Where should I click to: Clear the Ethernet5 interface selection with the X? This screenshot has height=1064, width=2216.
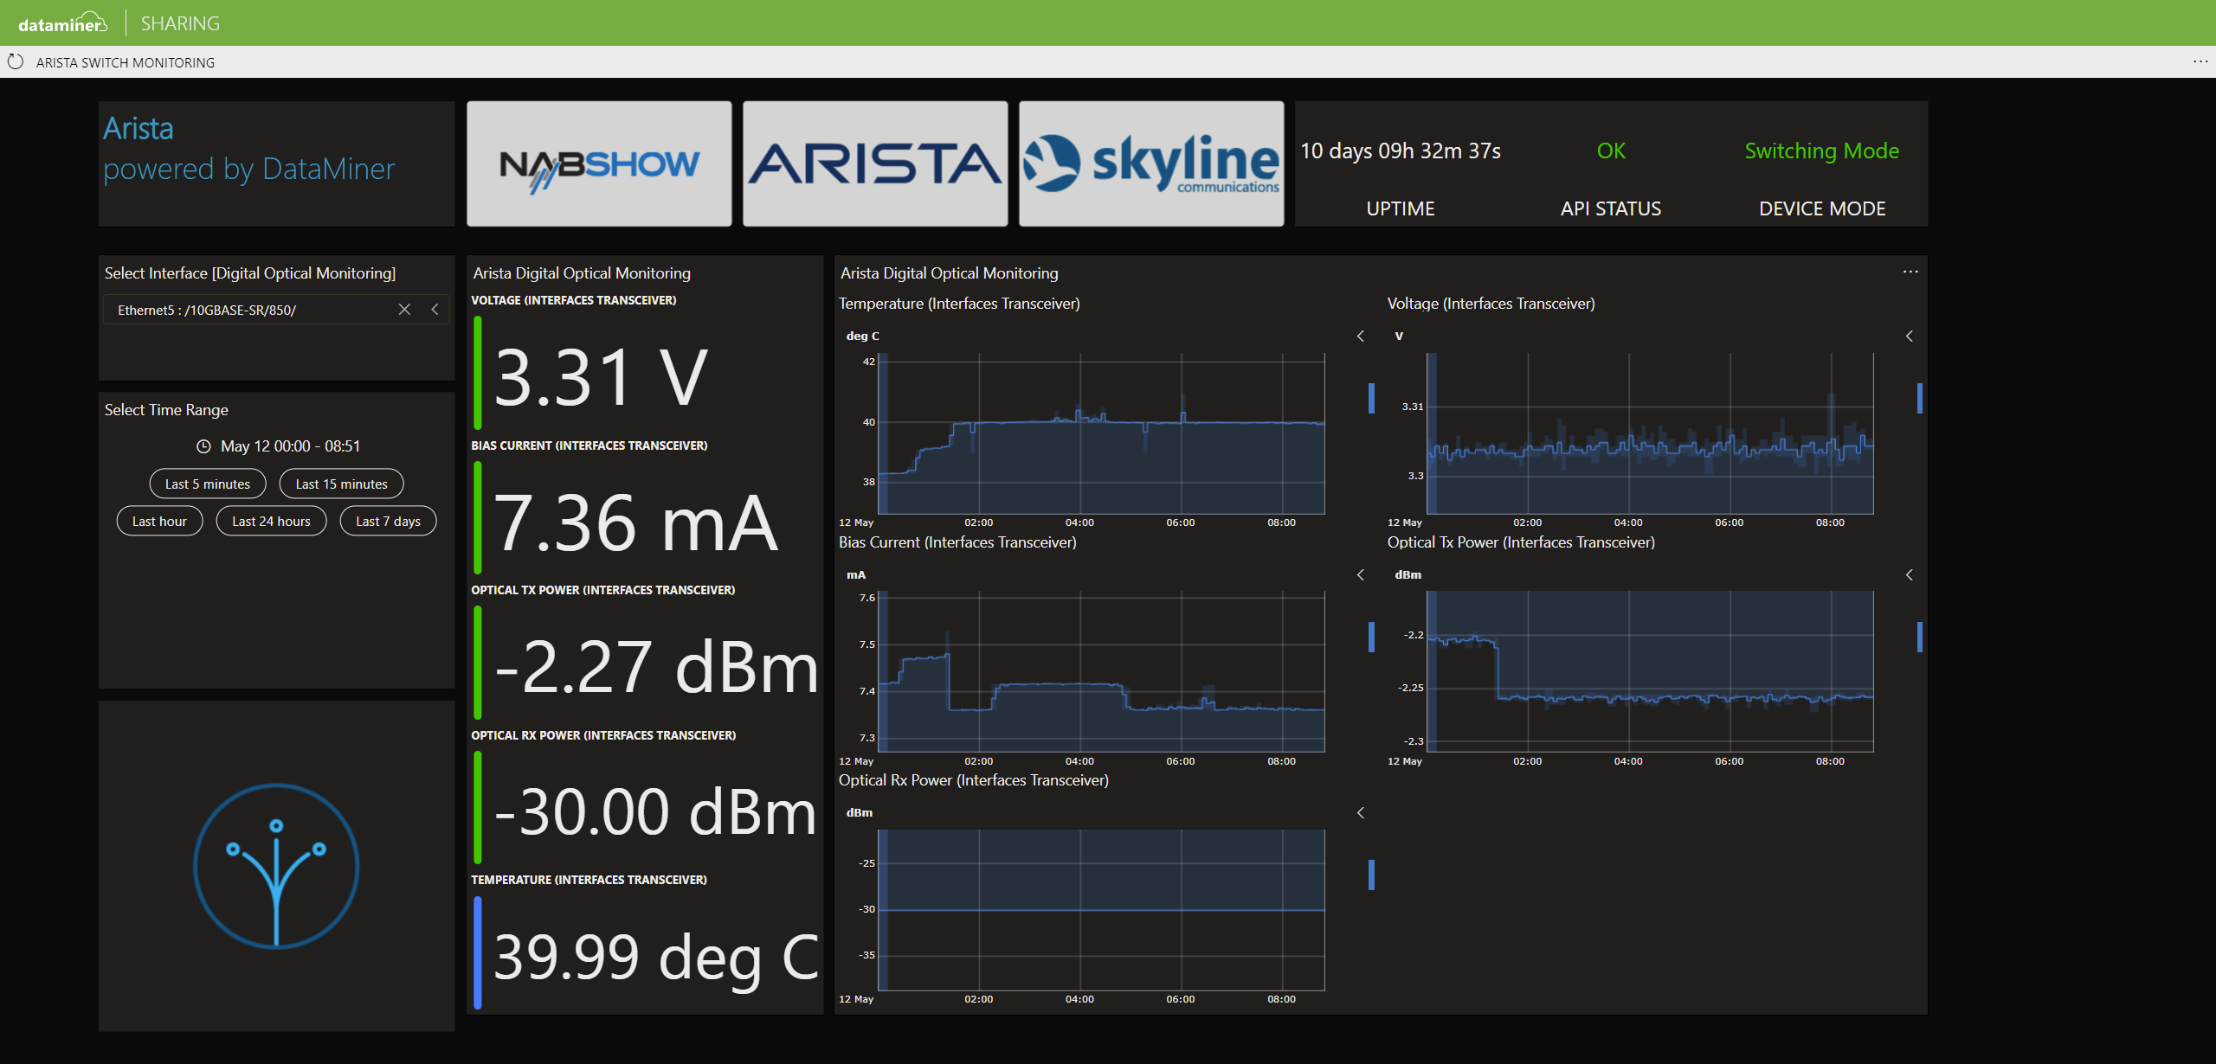(x=404, y=310)
